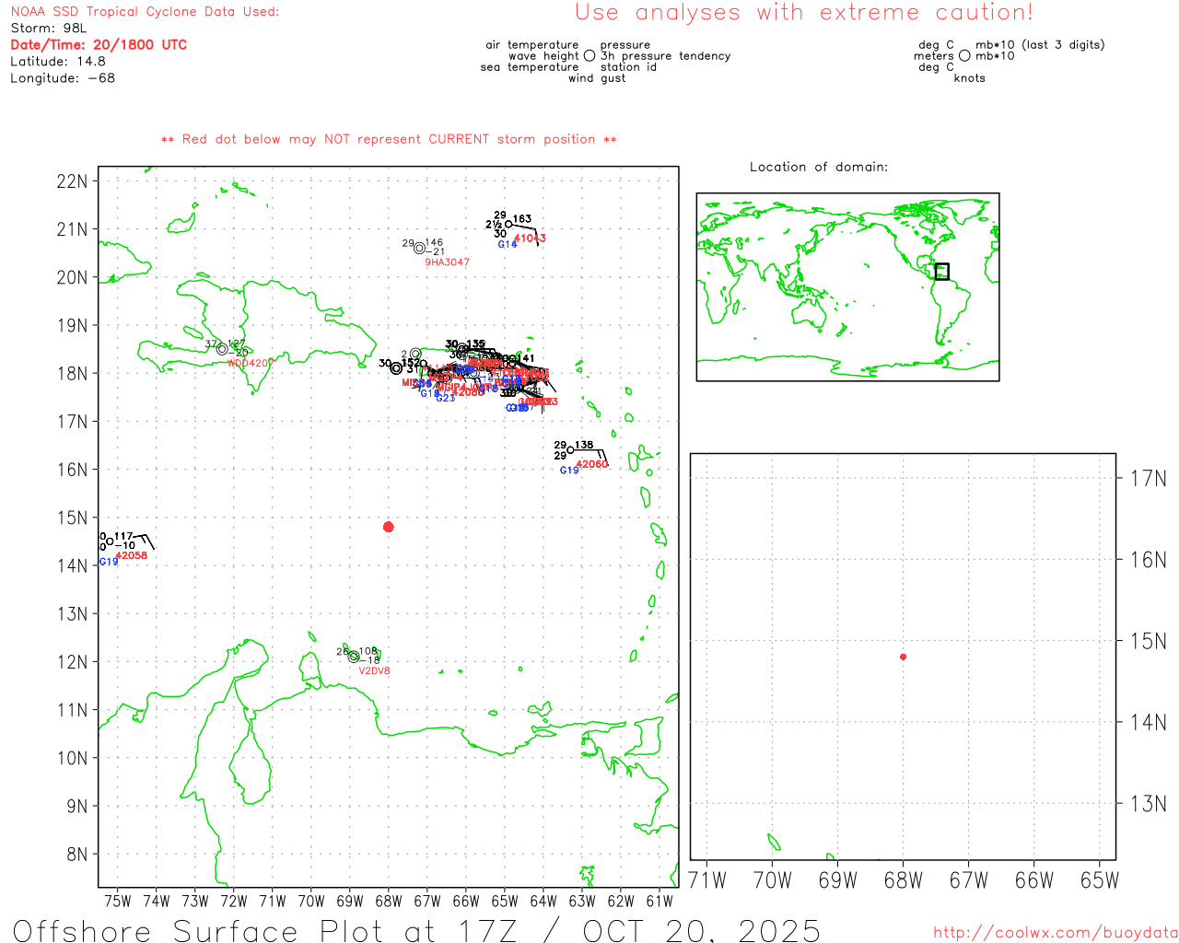1179x943 pixels.
Task: Click station marker circle for buoy 42058
Action: 110,541
